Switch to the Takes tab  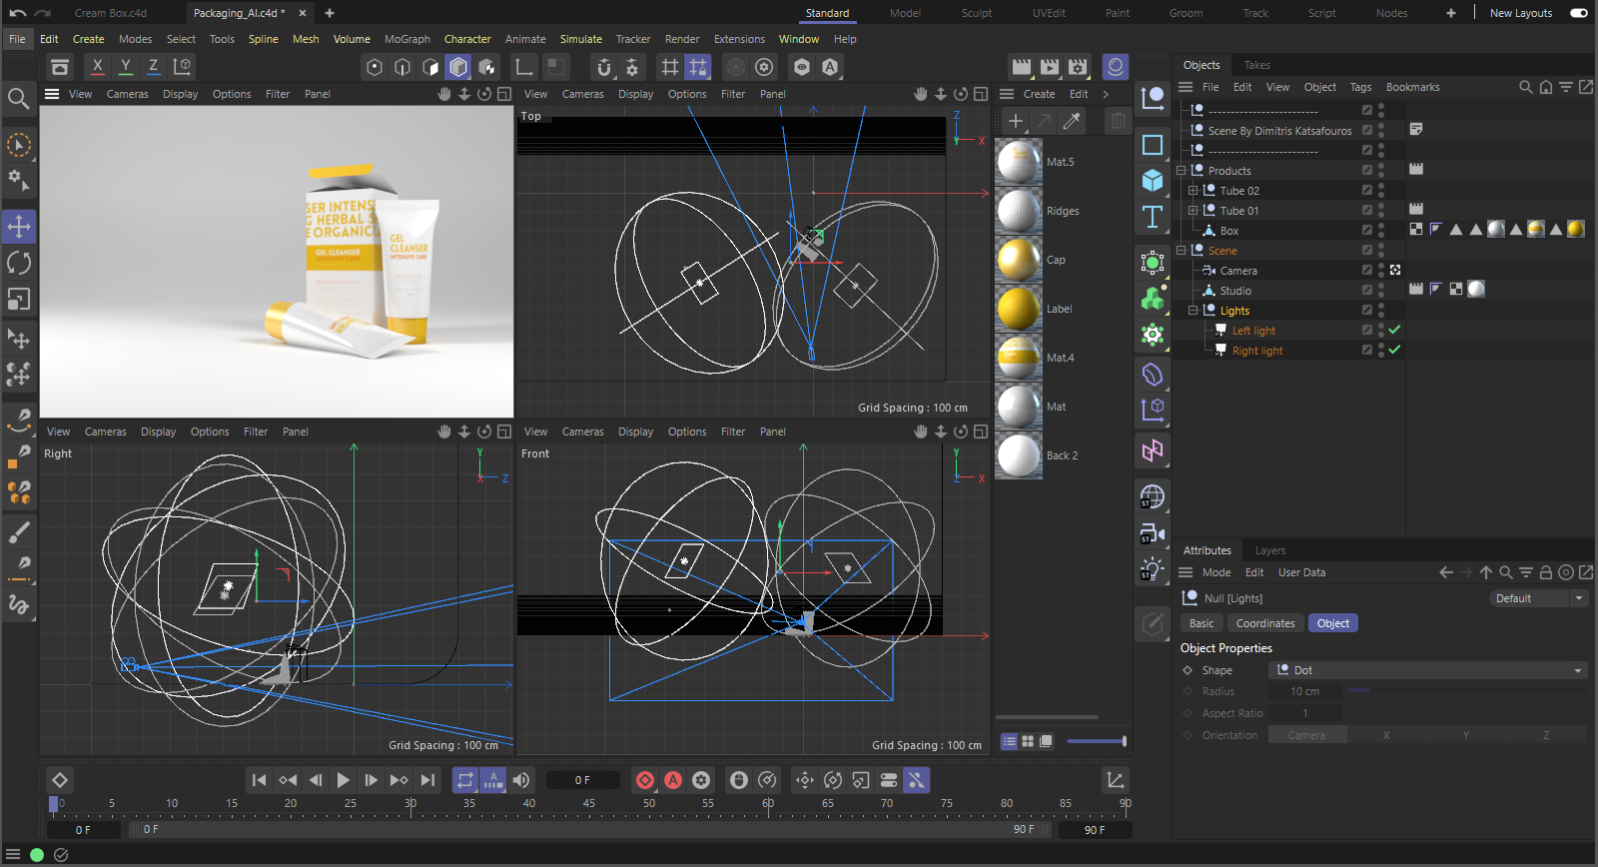point(1256,65)
